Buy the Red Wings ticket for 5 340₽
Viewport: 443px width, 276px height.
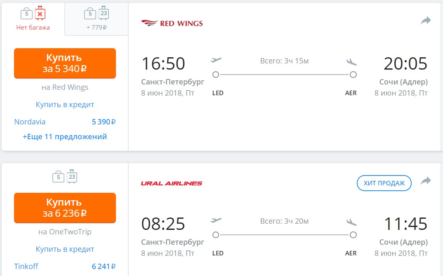[65, 63]
